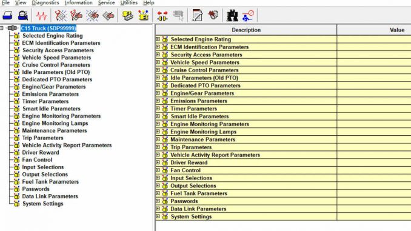This screenshot has width=411, height=231.
Task: Expand Cruise Control Parameters in the Description grid
Action: pyautogui.click(x=158, y=70)
